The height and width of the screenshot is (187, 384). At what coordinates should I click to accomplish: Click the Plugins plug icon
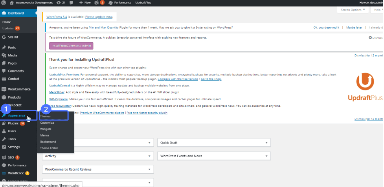(4, 123)
